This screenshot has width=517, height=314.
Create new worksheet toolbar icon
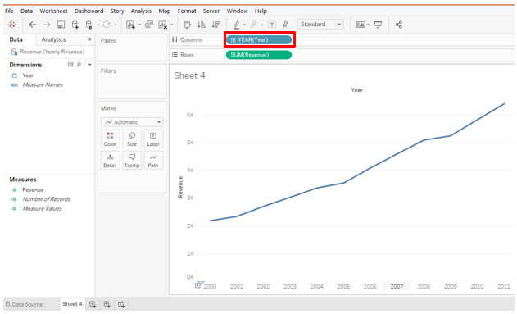click(x=131, y=25)
